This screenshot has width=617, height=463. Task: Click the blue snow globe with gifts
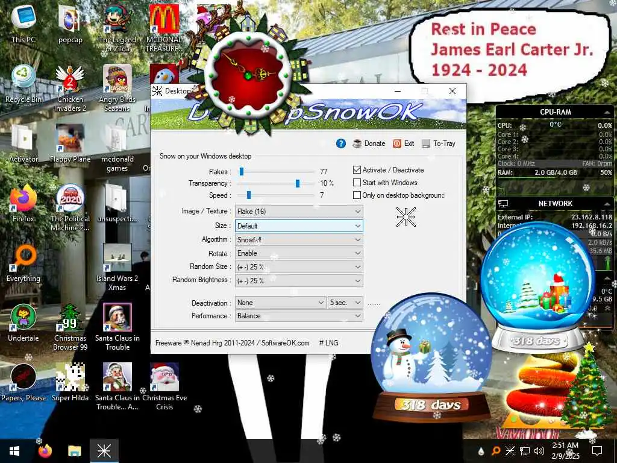pyautogui.click(x=537, y=288)
